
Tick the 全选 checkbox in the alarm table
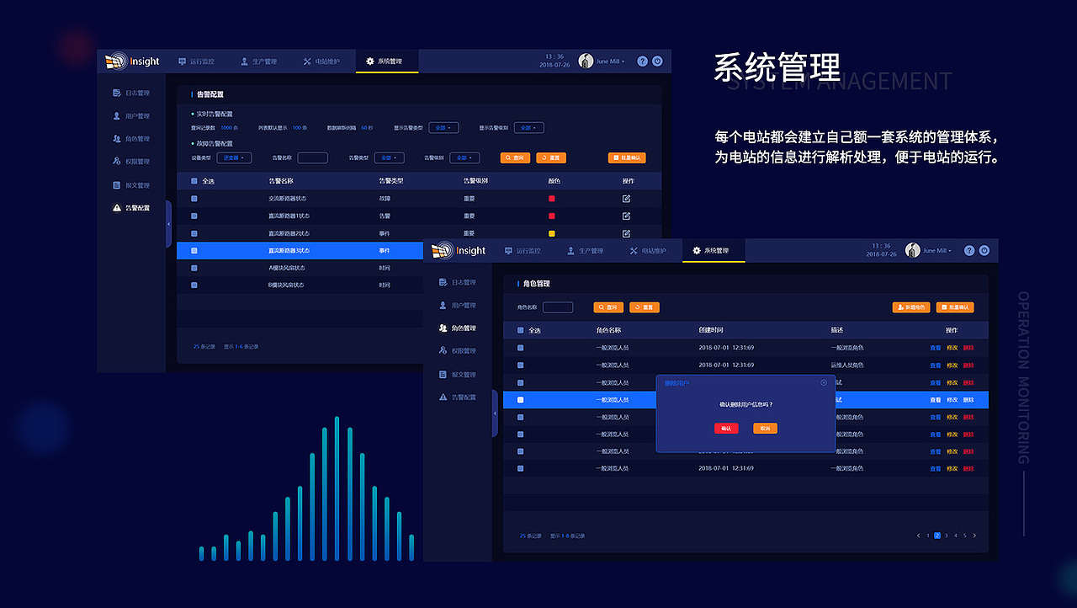tap(194, 181)
